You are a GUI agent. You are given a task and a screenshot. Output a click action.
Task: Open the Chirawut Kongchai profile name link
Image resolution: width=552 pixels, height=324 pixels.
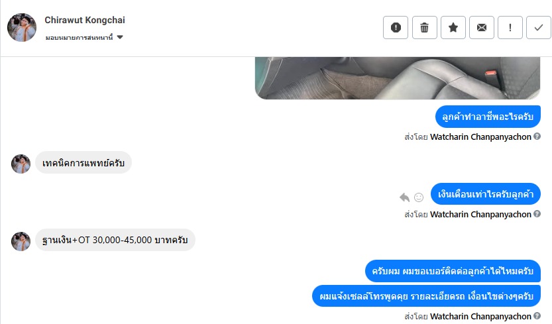pos(85,20)
